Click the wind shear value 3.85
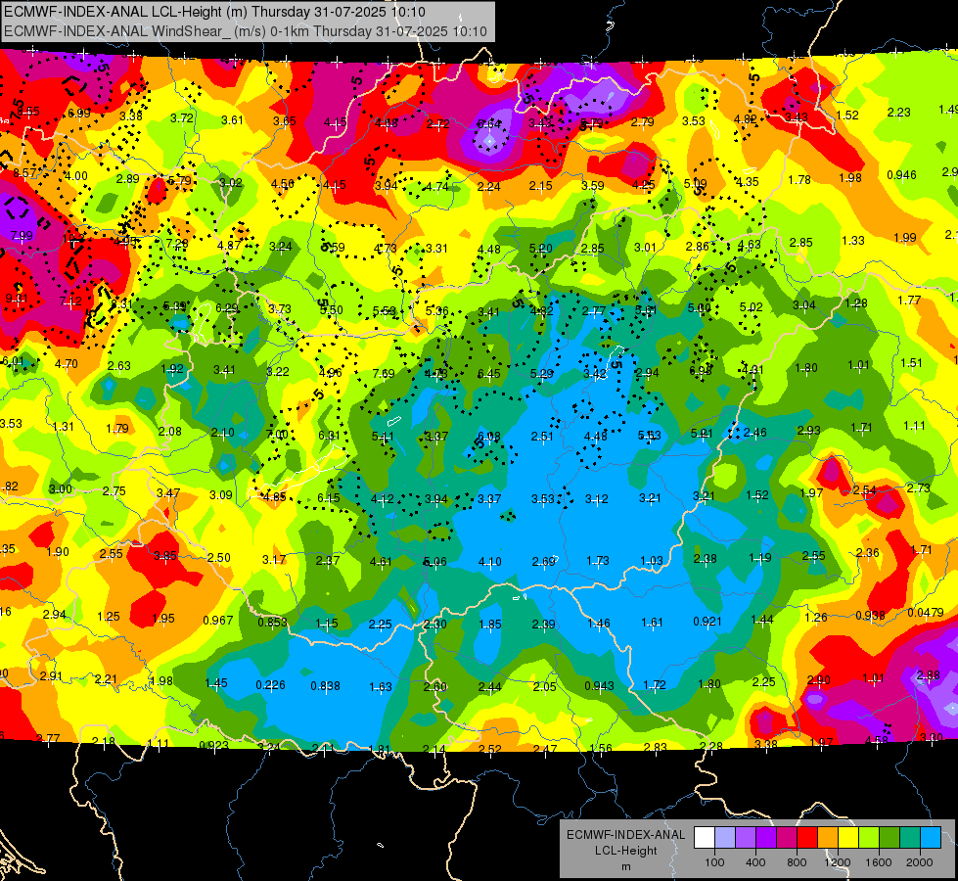Viewport: 958px width, 881px height. coord(165,556)
